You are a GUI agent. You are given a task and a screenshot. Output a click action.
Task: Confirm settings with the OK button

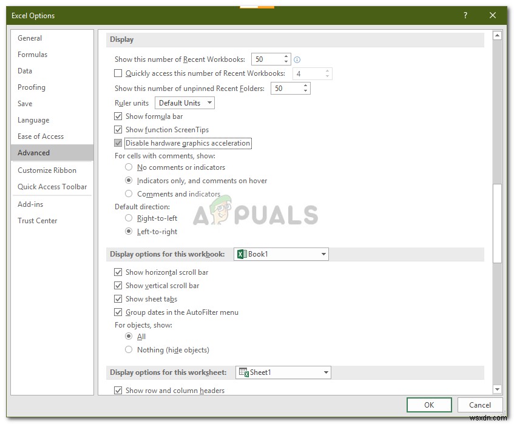pyautogui.click(x=429, y=405)
